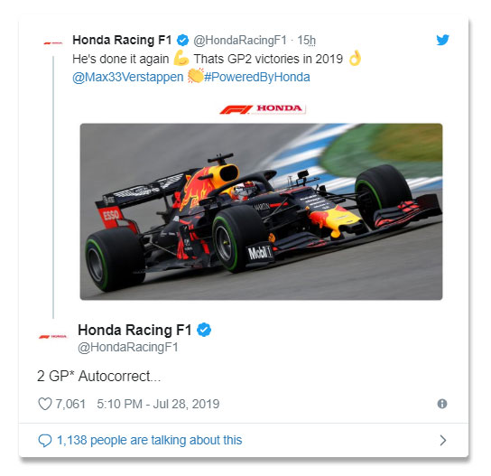Click the Twitter bird logo icon
This screenshot has width=491, height=476.
pyautogui.click(x=443, y=40)
